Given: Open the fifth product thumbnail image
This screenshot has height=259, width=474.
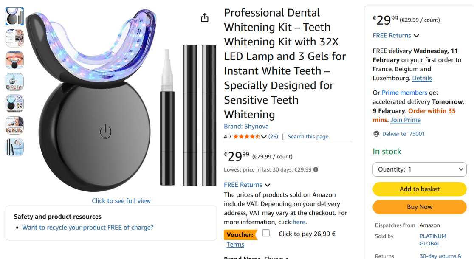Looking at the screenshot, I should [x=14, y=104].
